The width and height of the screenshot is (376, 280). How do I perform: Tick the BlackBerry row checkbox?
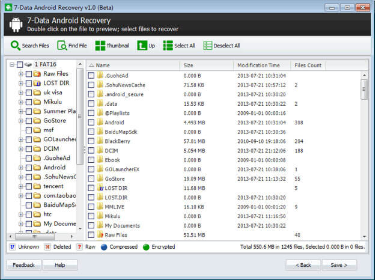[91, 141]
